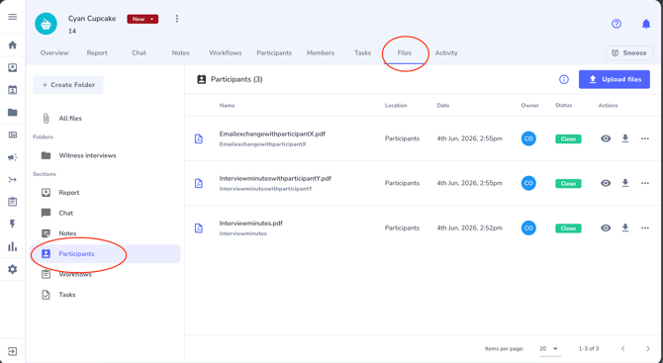Go to Home in left rail

tap(13, 45)
